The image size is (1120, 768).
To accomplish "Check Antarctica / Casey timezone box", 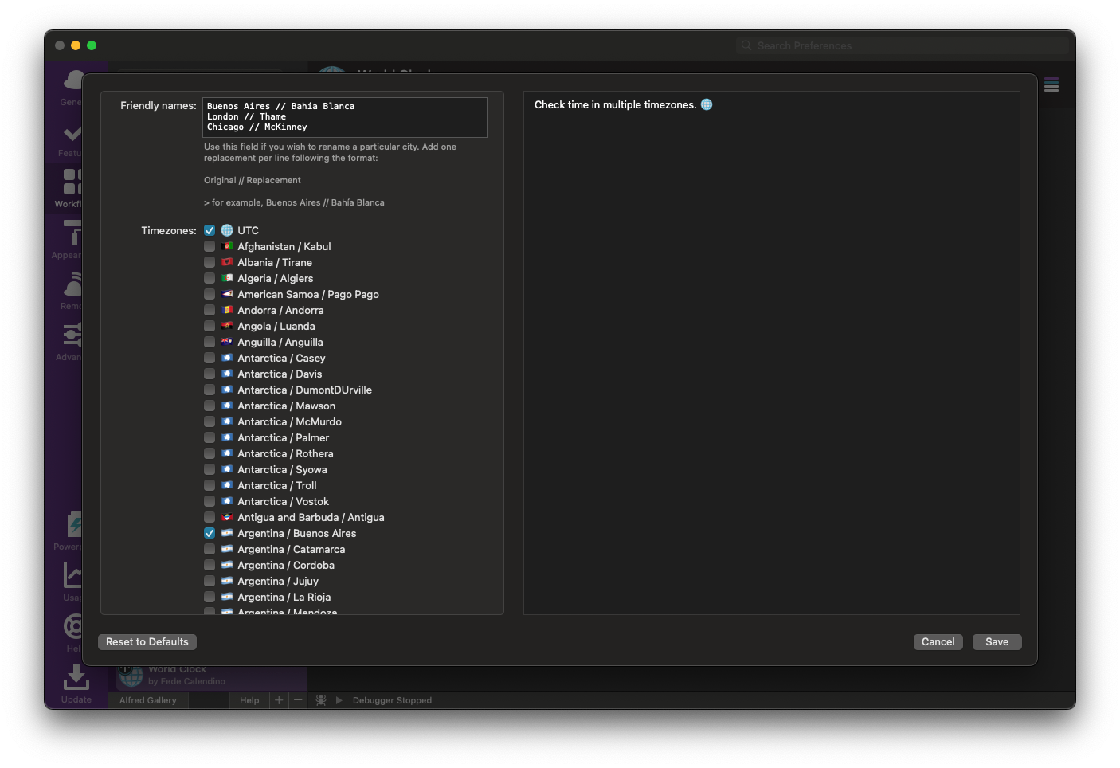I will [210, 358].
